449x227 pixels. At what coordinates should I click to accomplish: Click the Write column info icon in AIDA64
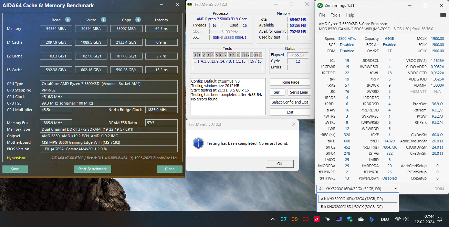pos(104,20)
